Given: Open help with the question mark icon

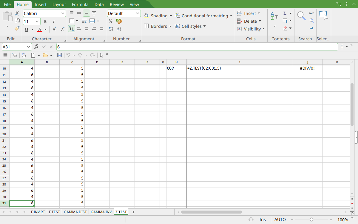Looking at the screenshot, I should tap(346, 4).
